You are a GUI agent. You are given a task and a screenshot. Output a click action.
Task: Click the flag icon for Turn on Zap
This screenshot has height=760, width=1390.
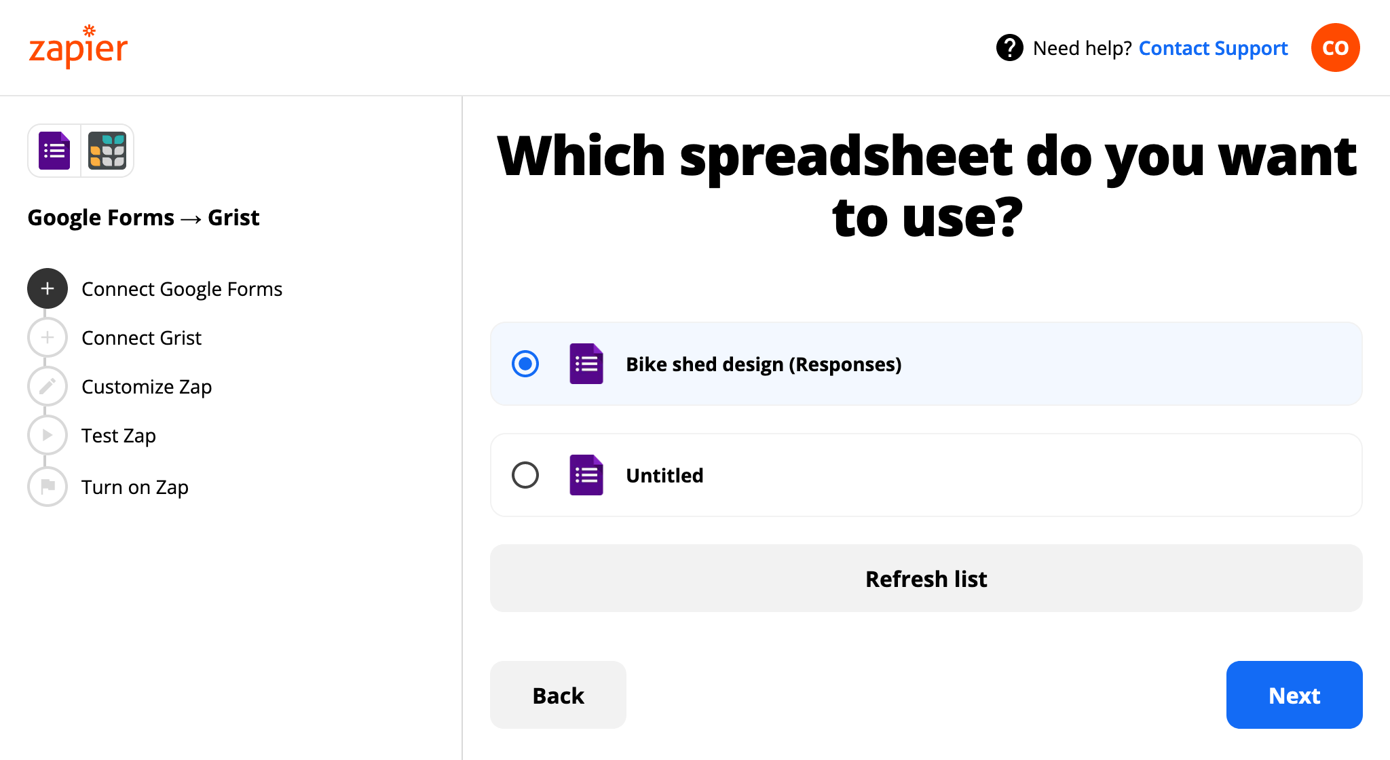point(48,487)
